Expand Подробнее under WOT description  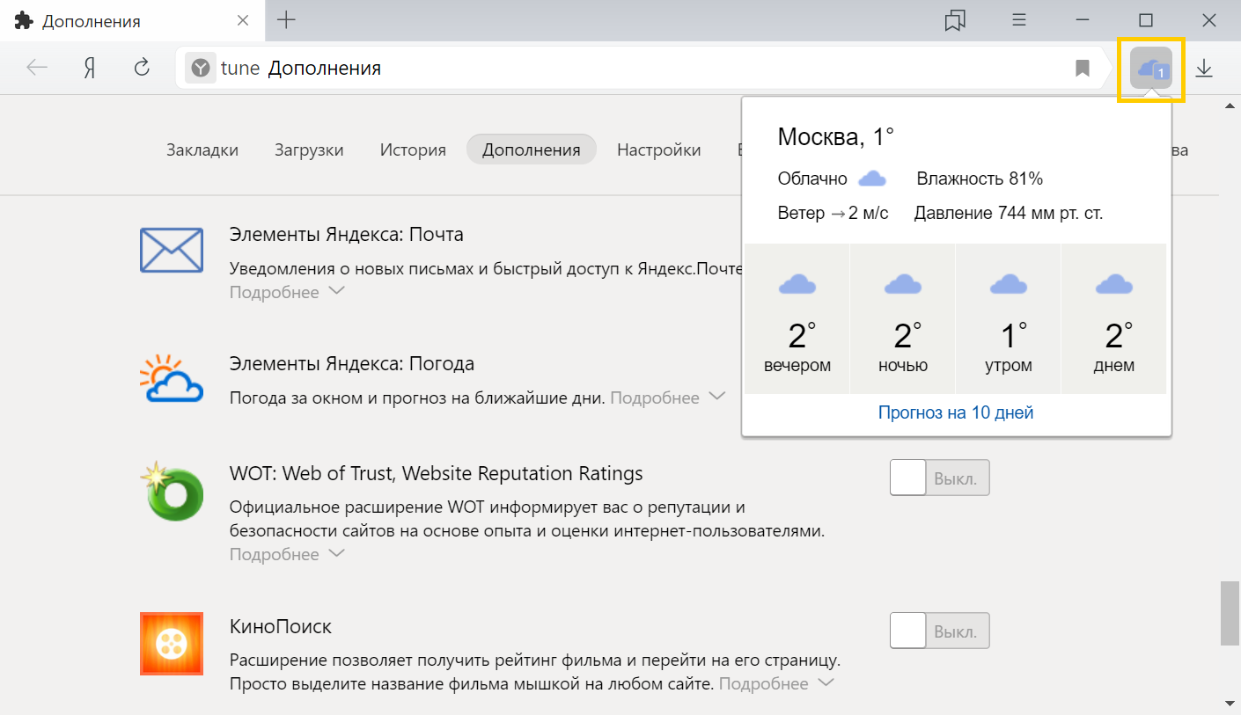287,554
